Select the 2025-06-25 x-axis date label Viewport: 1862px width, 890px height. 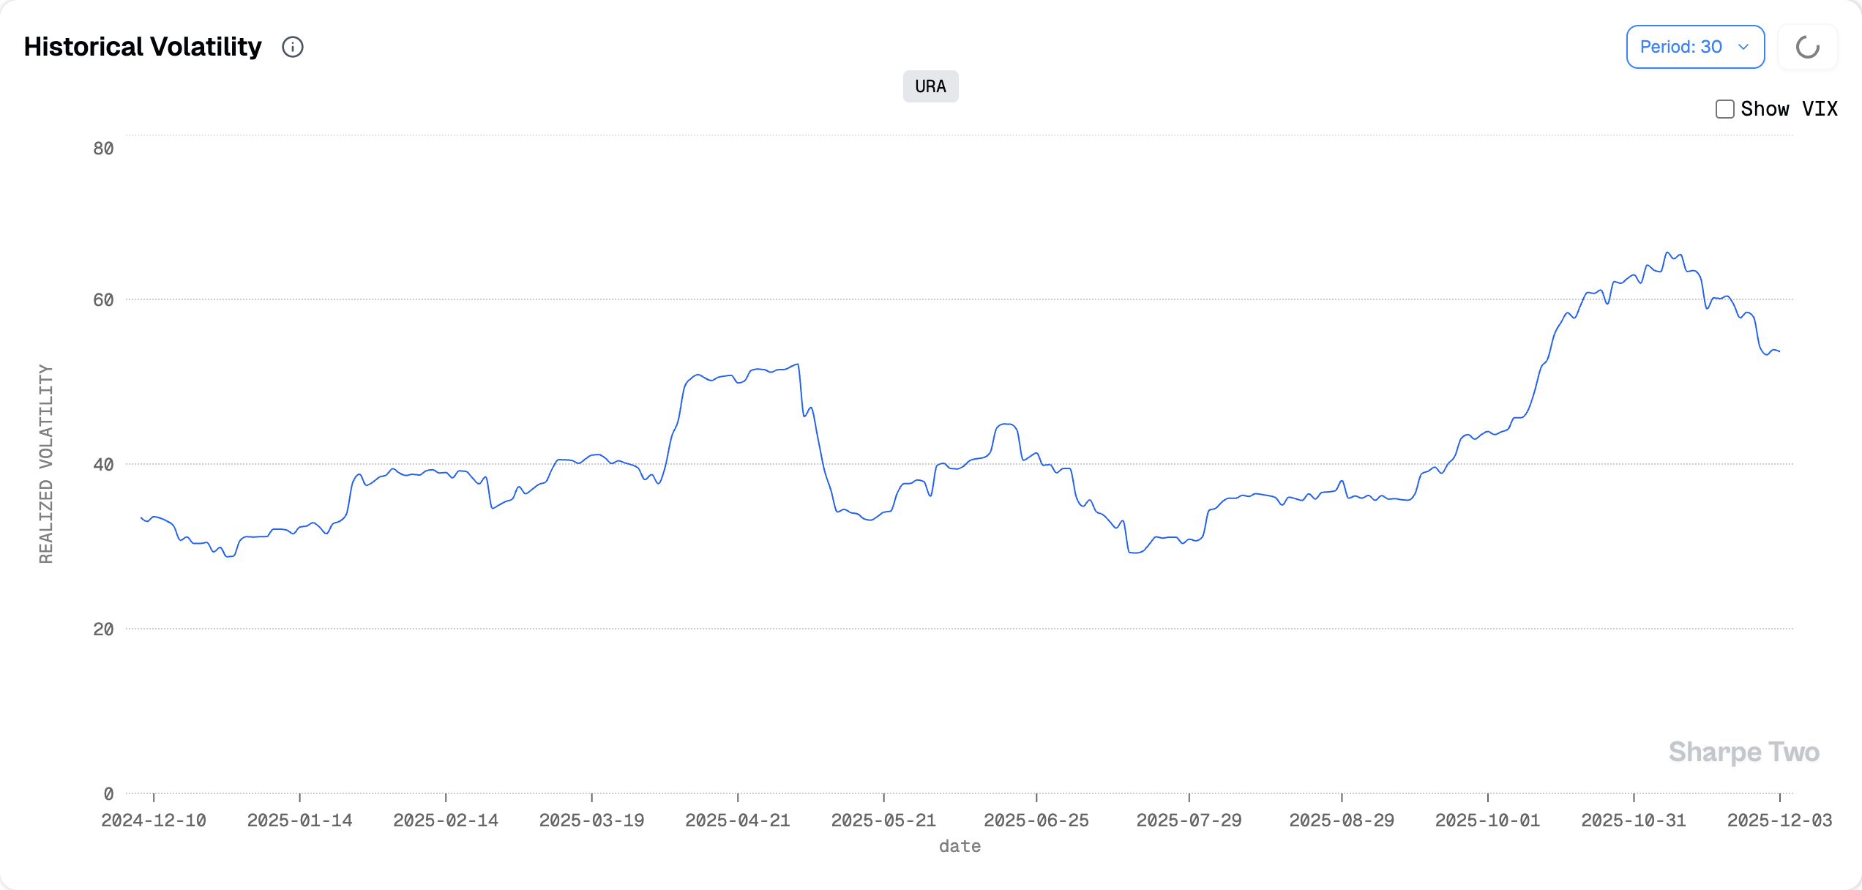(1036, 820)
